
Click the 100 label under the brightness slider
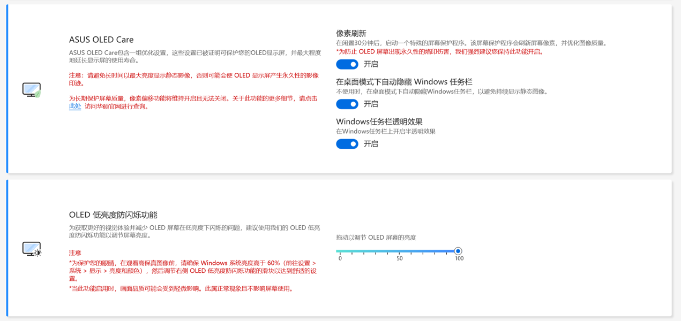pyautogui.click(x=459, y=258)
